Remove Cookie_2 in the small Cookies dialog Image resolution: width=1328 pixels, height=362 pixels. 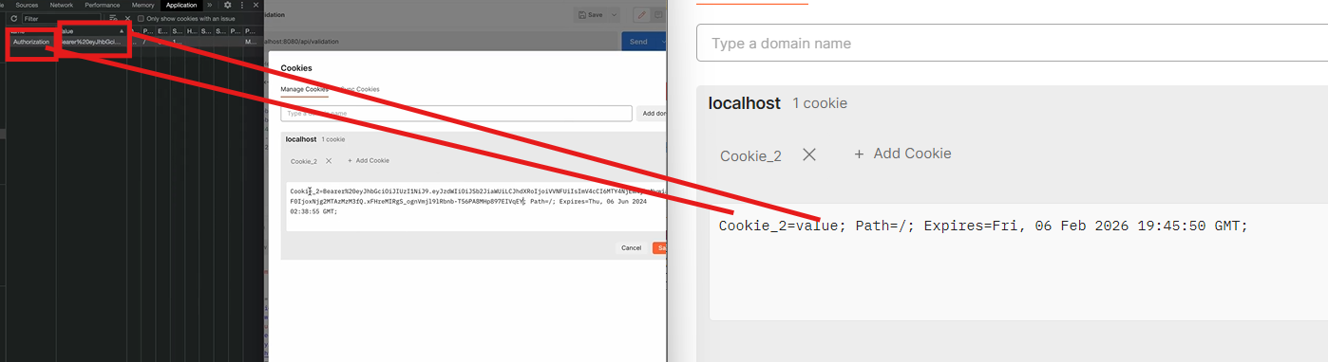coord(329,161)
